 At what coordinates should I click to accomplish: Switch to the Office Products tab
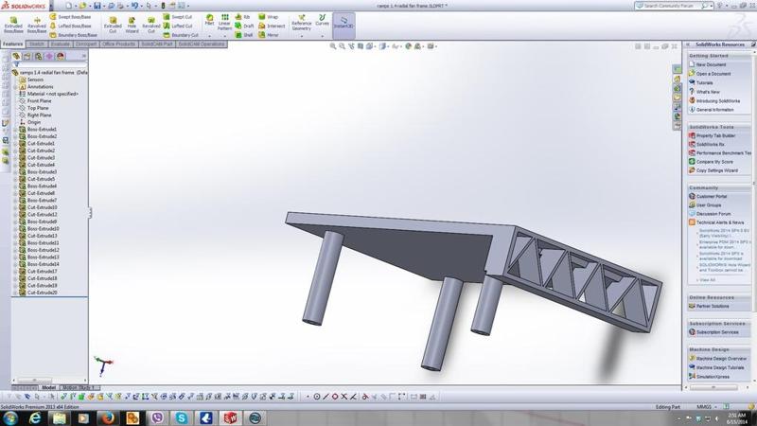[x=118, y=44]
